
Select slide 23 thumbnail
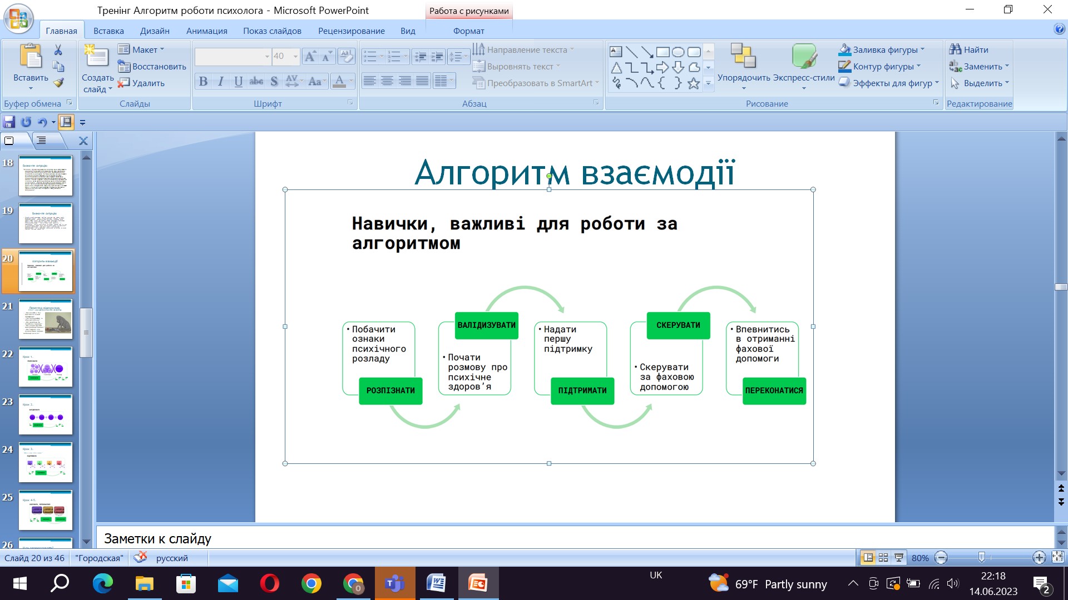(46, 414)
